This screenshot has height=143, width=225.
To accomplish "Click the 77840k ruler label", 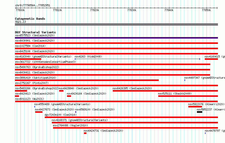I will tap(169, 10).
